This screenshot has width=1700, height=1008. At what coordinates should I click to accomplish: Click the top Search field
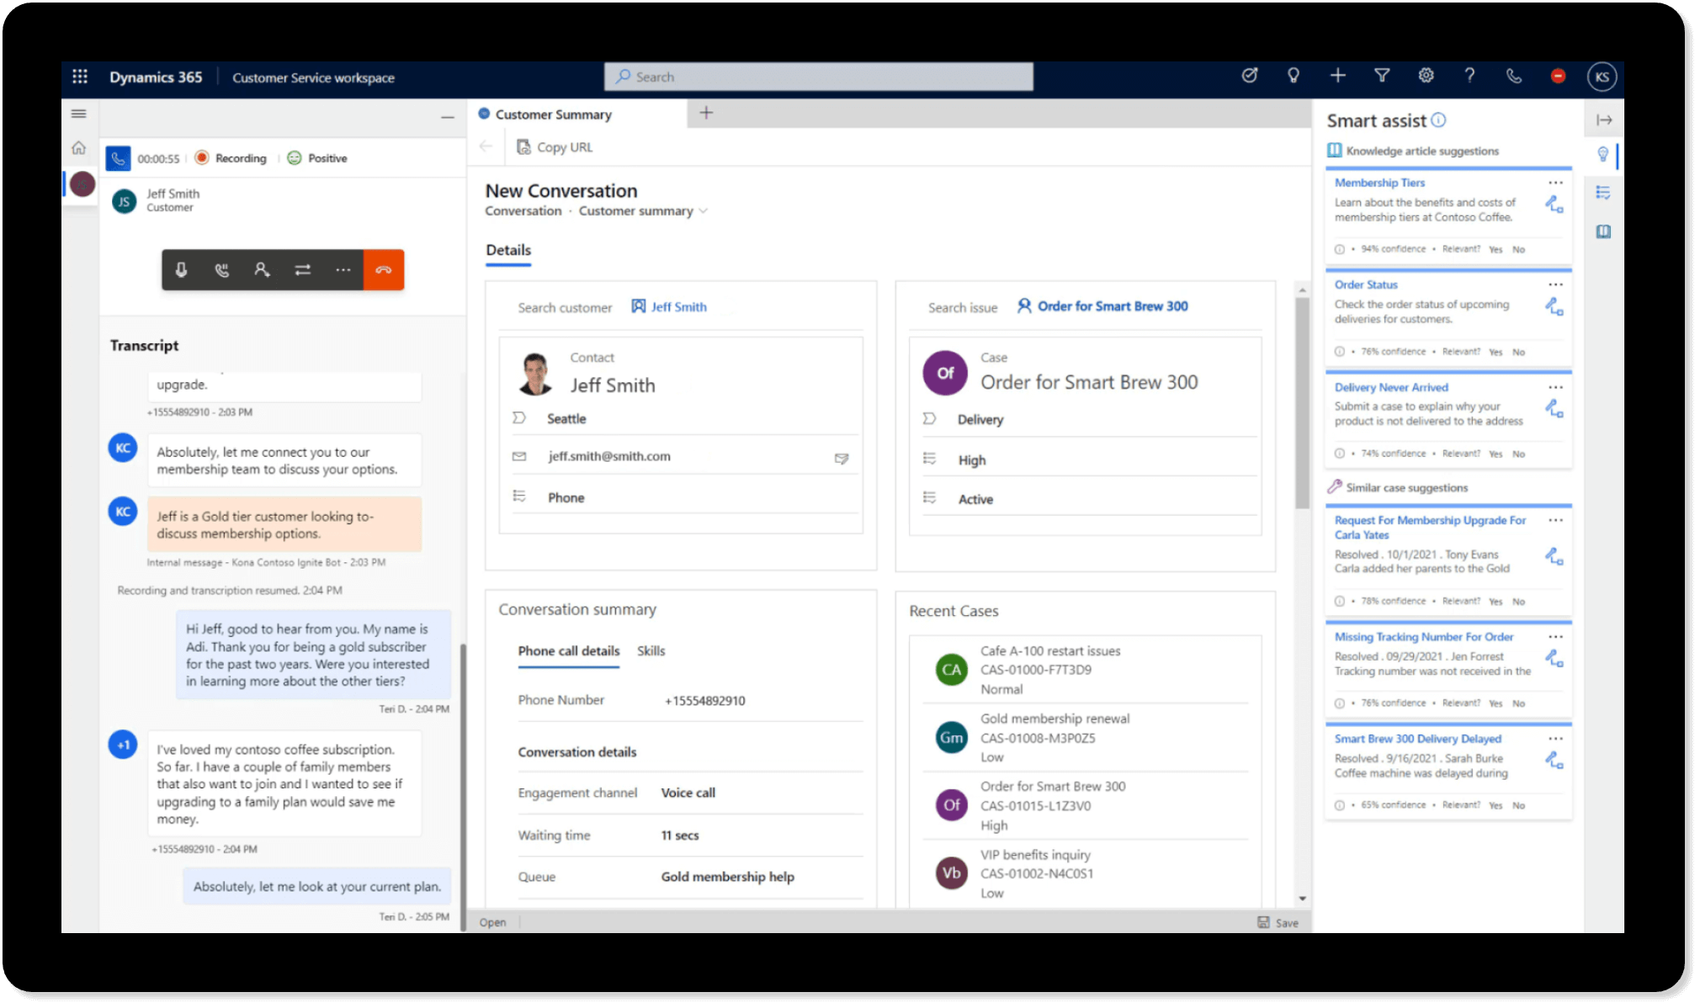pyautogui.click(x=818, y=77)
